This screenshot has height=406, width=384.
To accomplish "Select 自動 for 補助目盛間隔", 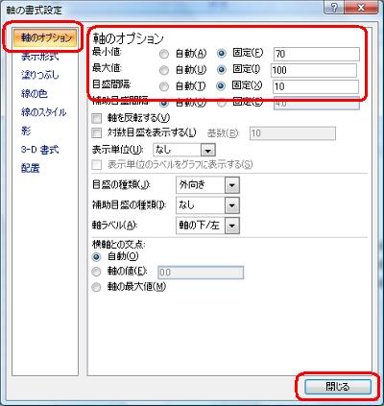I will point(164,103).
